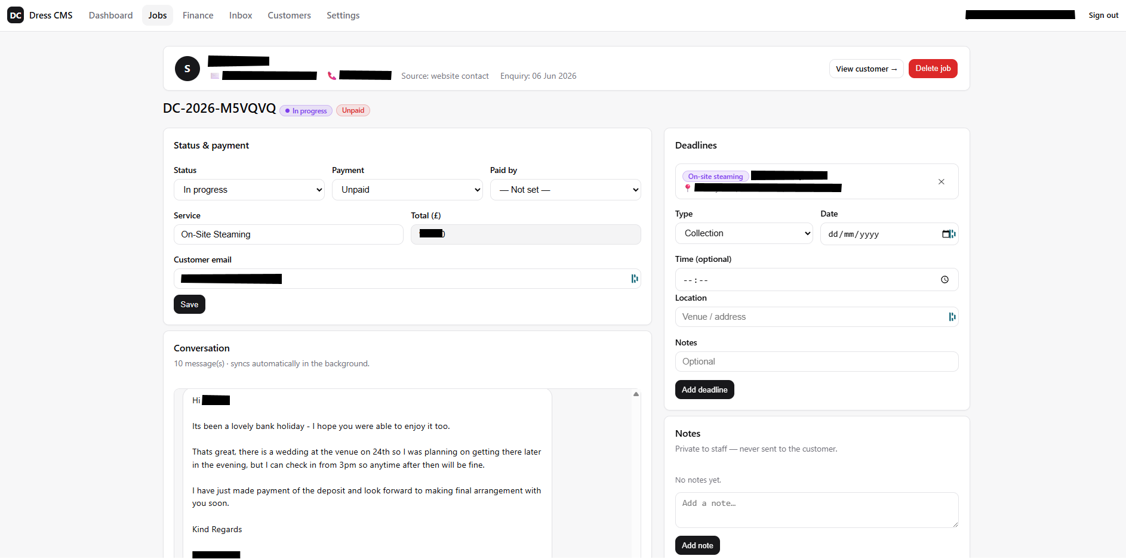1126x559 pixels.
Task: Open the Jobs section
Action: [158, 16]
